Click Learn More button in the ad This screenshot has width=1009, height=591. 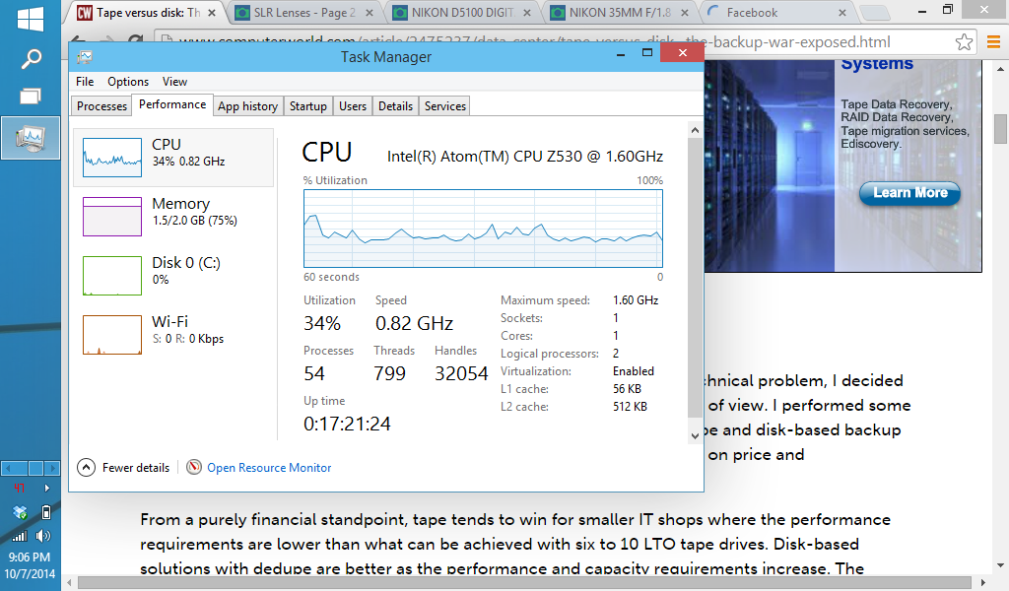point(909,193)
